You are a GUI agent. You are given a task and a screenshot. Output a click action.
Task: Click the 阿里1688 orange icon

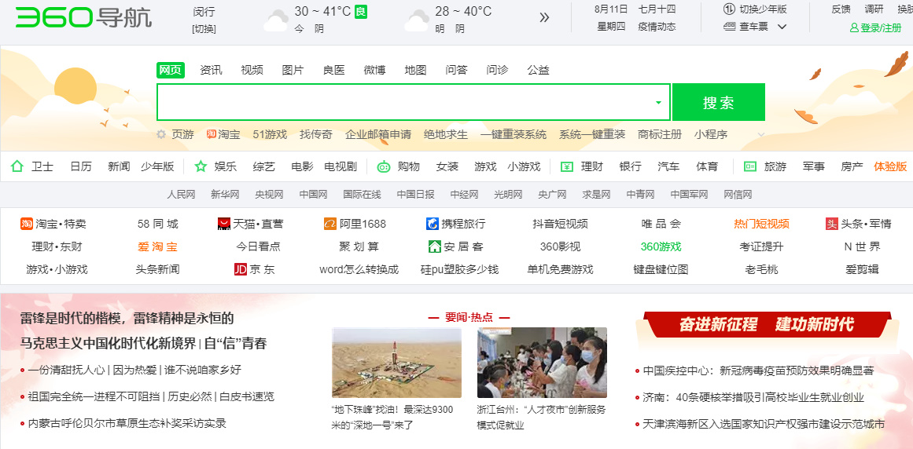pyautogui.click(x=330, y=224)
